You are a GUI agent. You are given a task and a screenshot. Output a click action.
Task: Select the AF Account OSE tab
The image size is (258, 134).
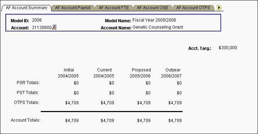coord(152,8)
